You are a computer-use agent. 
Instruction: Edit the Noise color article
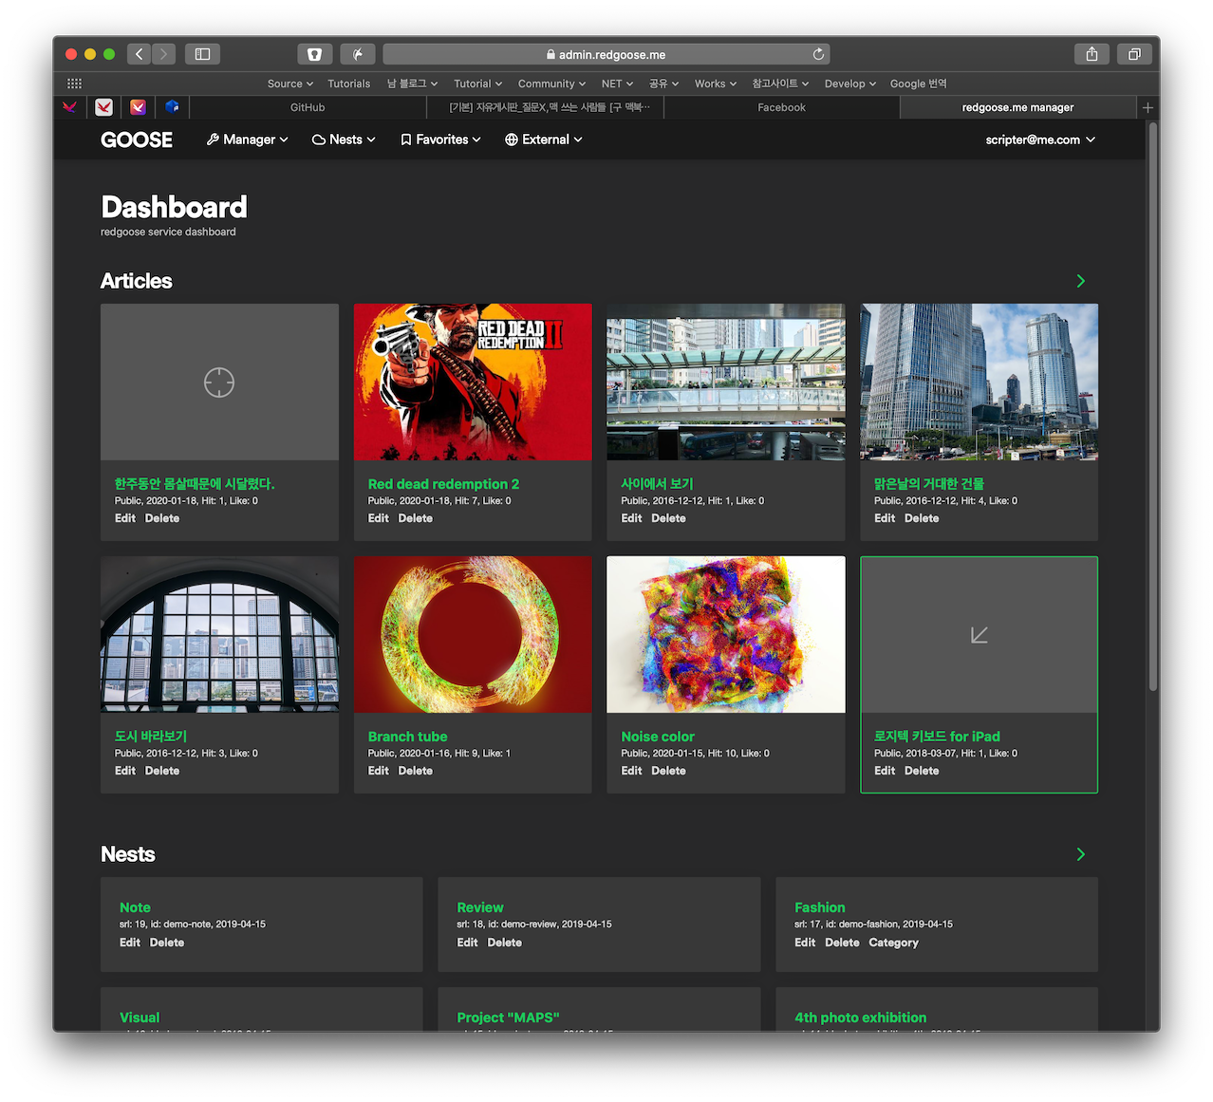click(x=631, y=771)
